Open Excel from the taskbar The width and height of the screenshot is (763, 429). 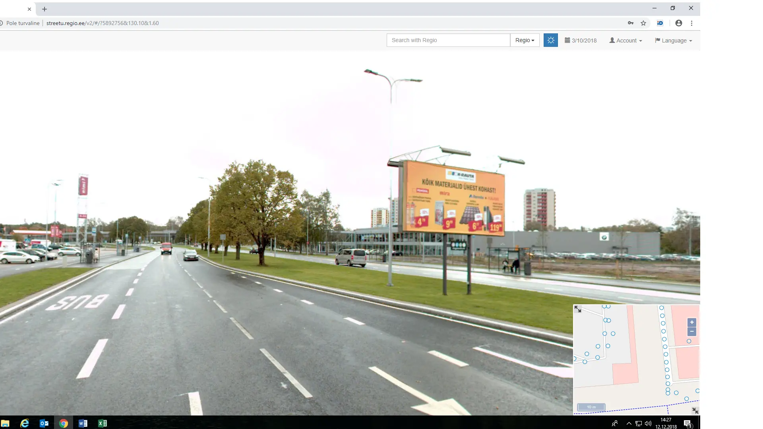103,423
